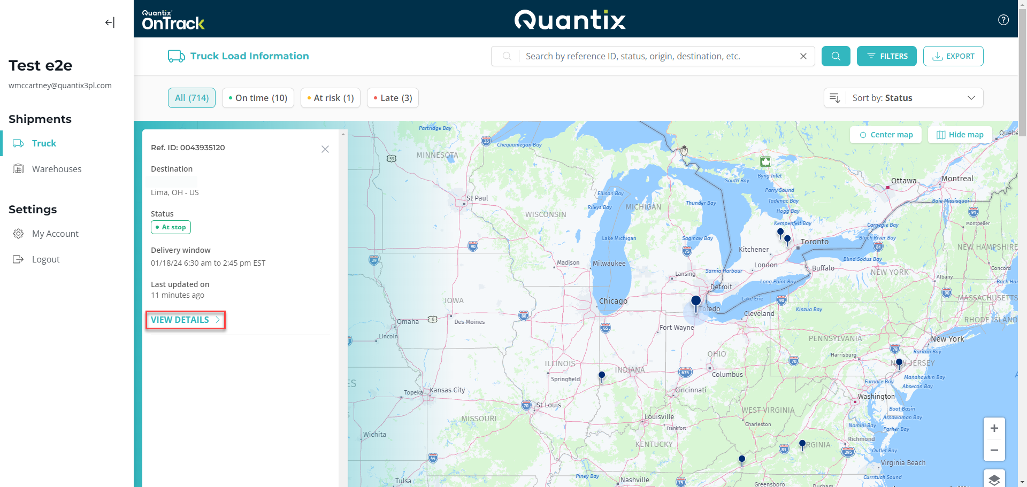Viewport: 1027px width, 487px height.
Task: Click the map pin near Toledo
Action: pos(695,302)
